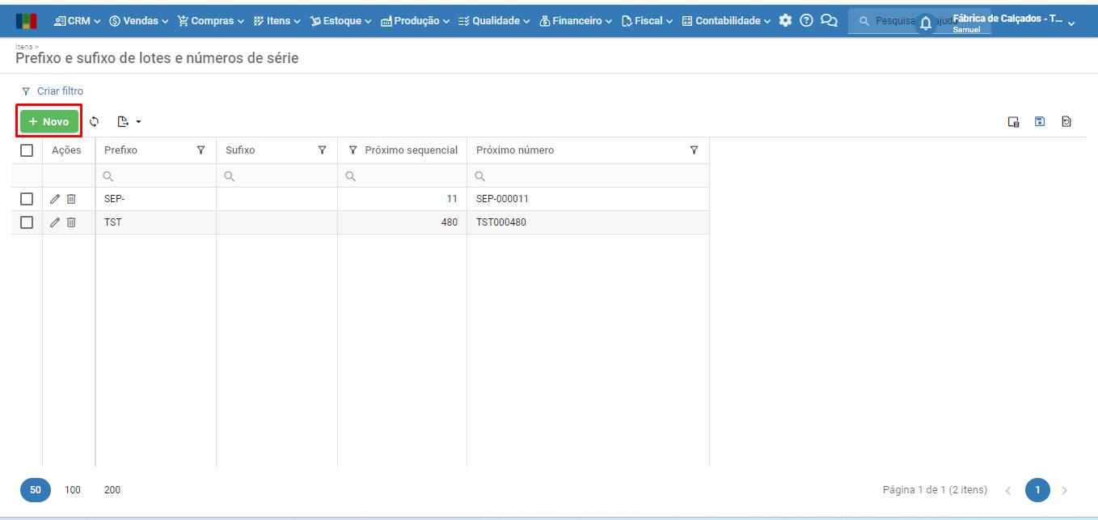This screenshot has width=1098, height=520.
Task: Open the chat messages icon
Action: [829, 21]
